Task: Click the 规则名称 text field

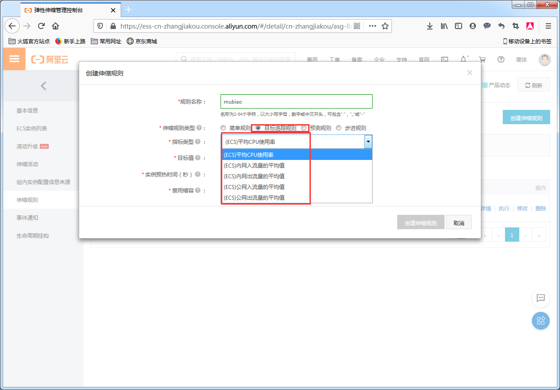Action: [296, 101]
